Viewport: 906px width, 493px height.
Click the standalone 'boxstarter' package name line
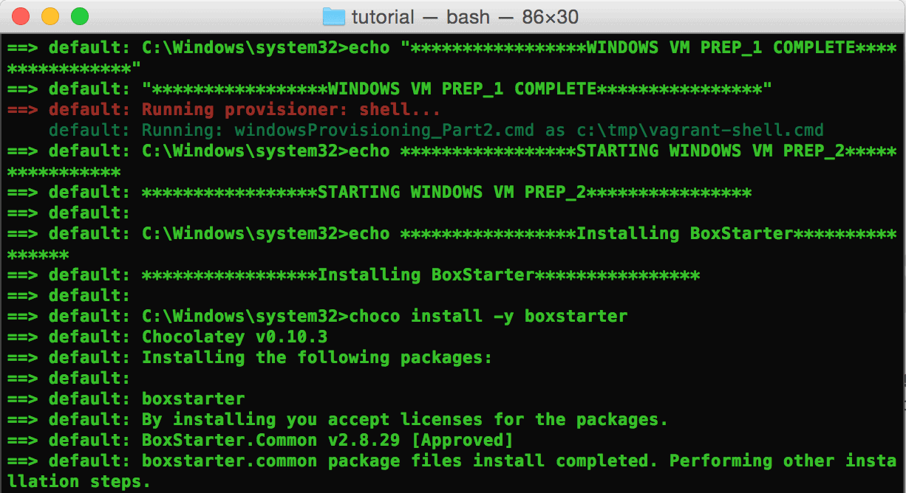[193, 399]
